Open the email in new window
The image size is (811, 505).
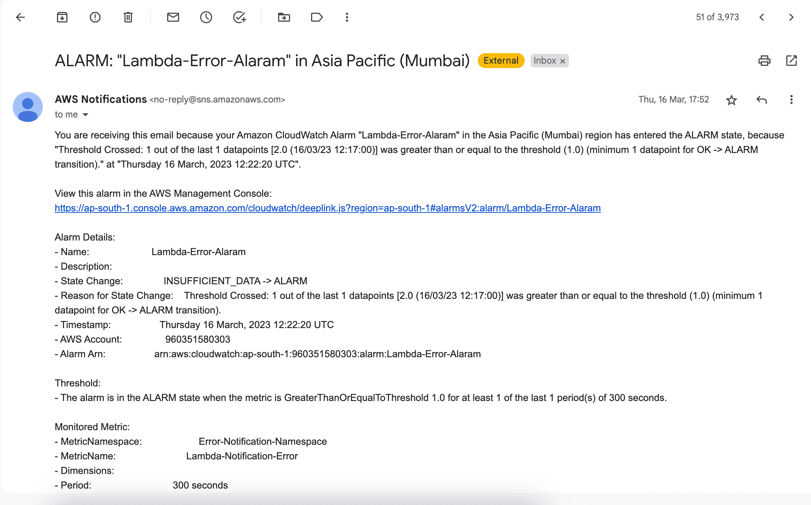pos(792,61)
